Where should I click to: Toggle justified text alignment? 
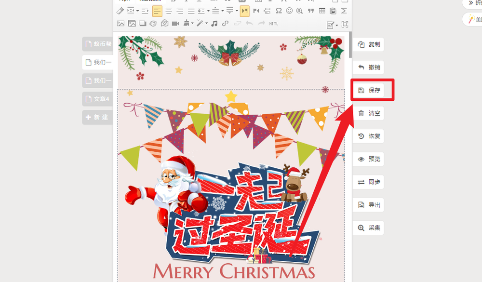(191, 11)
